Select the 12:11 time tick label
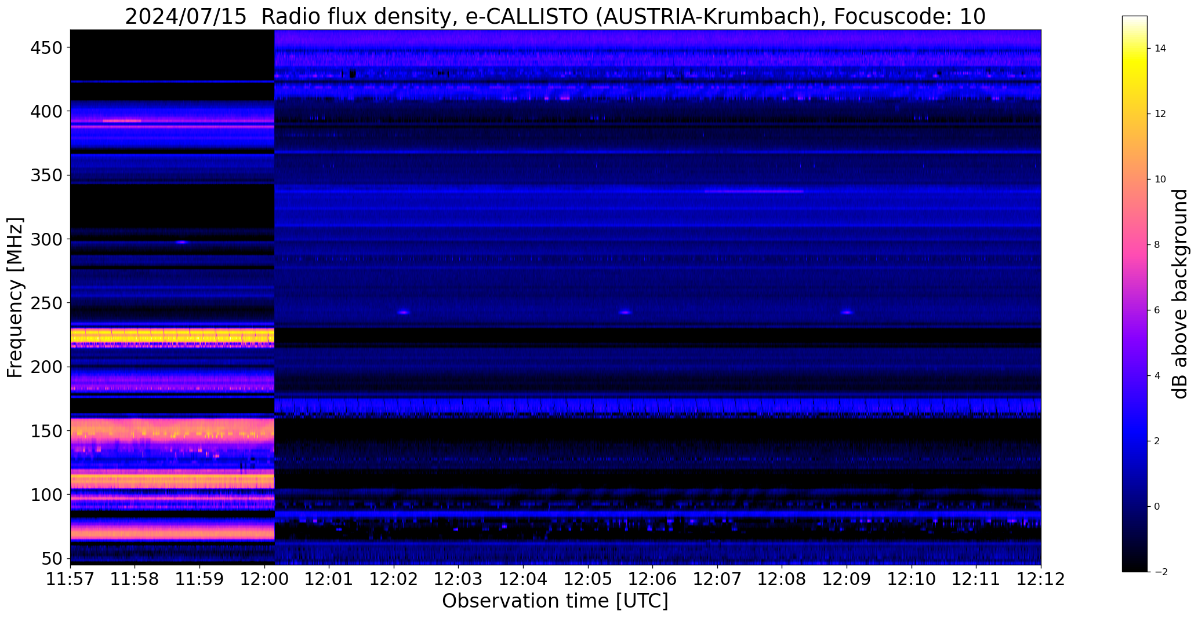 pyautogui.click(x=976, y=579)
